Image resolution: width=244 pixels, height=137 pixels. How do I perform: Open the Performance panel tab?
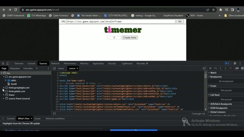click(x=70, y=64)
